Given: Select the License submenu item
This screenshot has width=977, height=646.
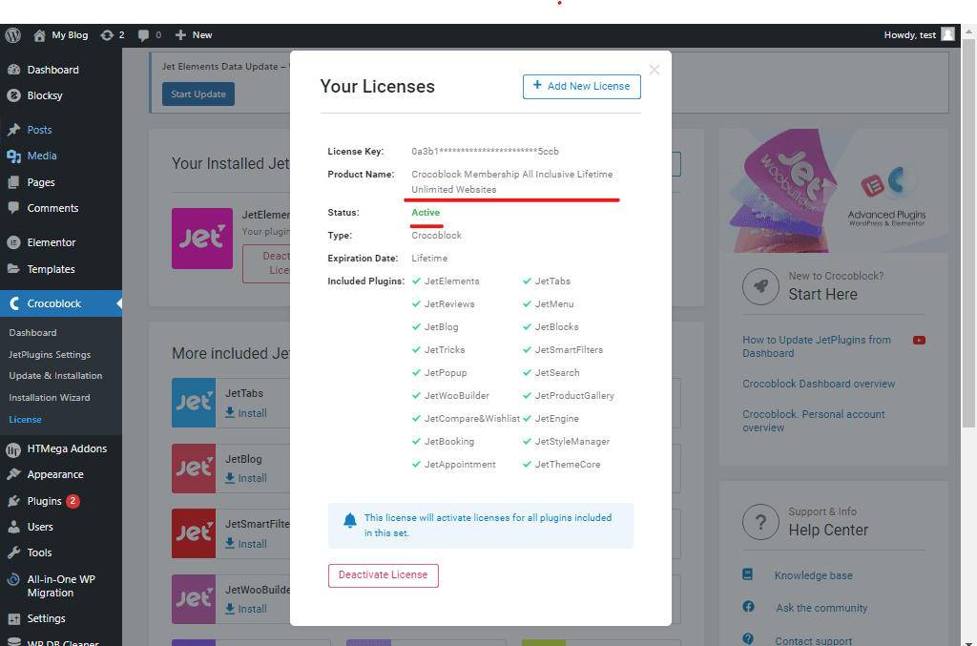Looking at the screenshot, I should [25, 419].
